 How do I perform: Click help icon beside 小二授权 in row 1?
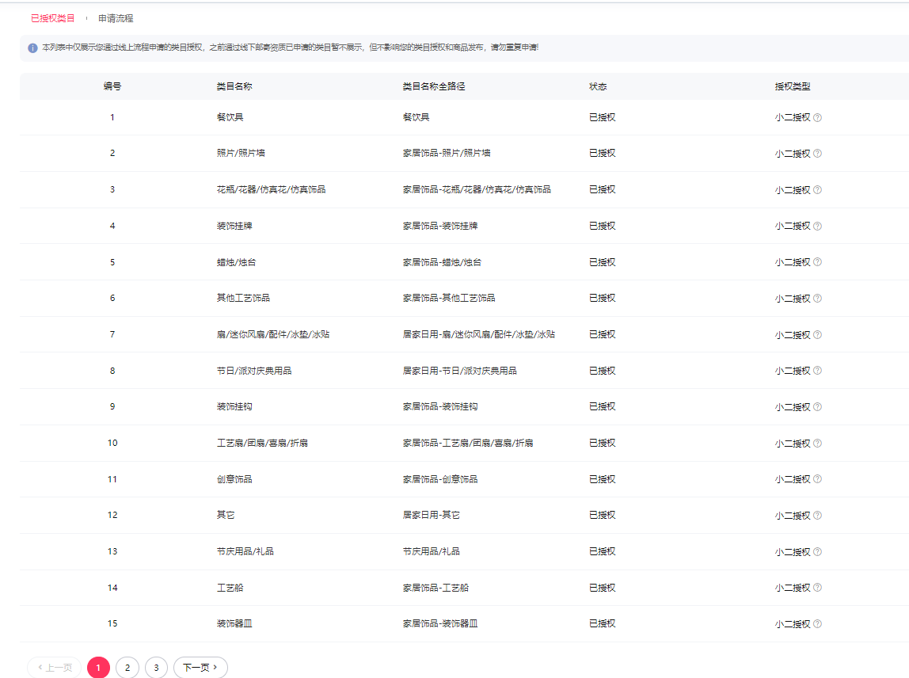tap(817, 117)
